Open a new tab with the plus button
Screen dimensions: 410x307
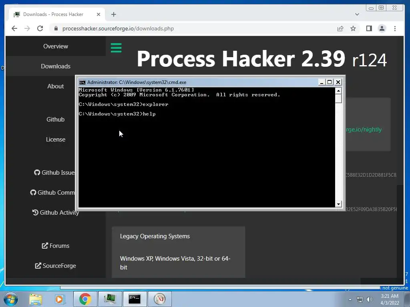pos(113,14)
